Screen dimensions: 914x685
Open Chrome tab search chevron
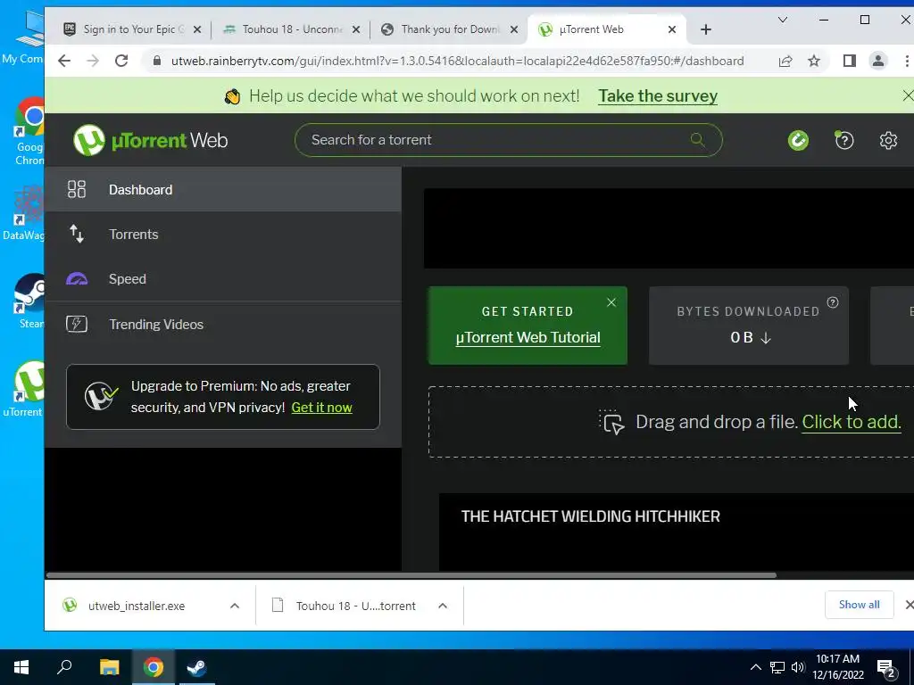[783, 20]
